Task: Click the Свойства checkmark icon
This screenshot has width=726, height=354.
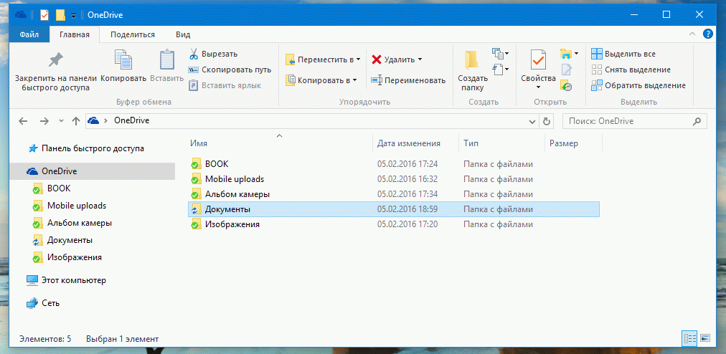Action: (x=538, y=60)
